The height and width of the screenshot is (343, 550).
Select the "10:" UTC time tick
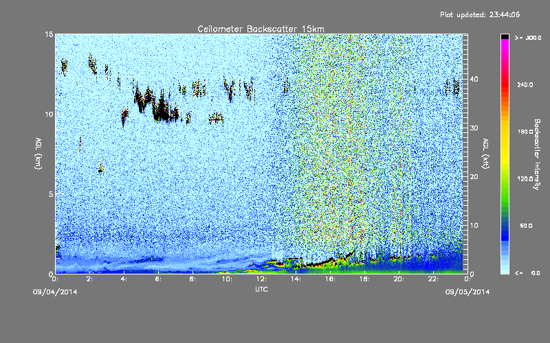pyautogui.click(x=227, y=279)
